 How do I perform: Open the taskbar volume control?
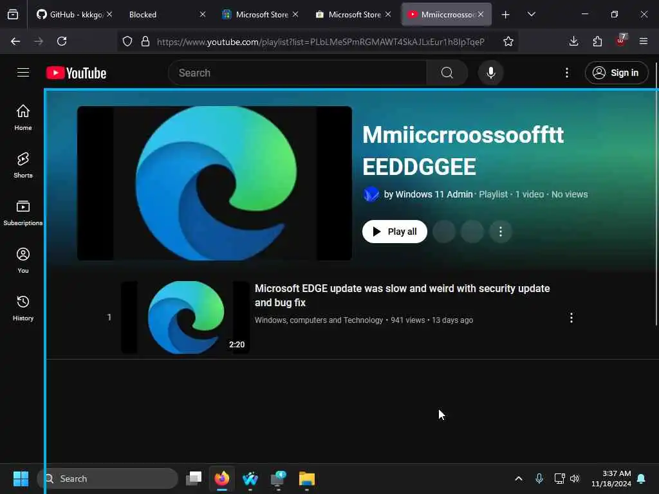point(575,479)
